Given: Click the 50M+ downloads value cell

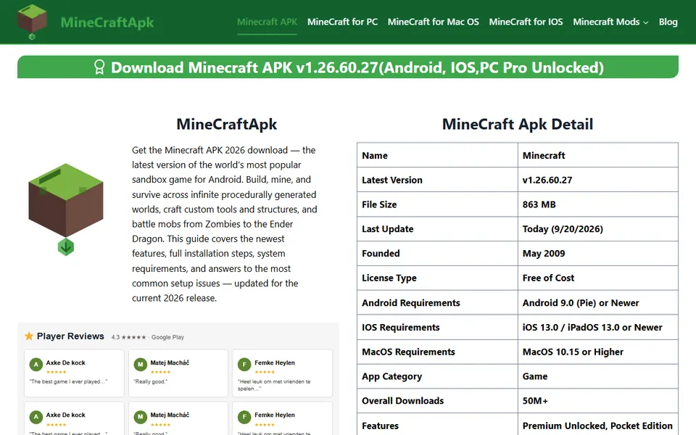Looking at the screenshot, I should [x=598, y=400].
